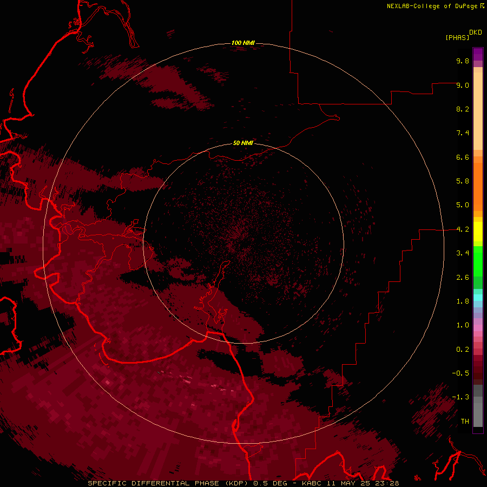Click the 'KABC 11 MAY 25 23:28' timestamp
Image resolution: width=487 pixels, height=487 pixels.
[x=350, y=483]
